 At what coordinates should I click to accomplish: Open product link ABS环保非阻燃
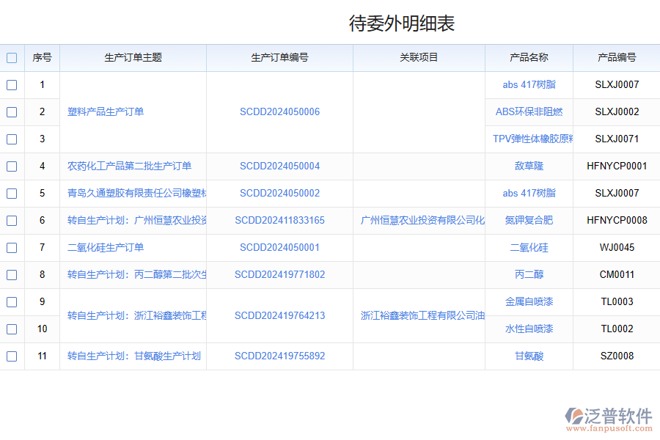529,112
